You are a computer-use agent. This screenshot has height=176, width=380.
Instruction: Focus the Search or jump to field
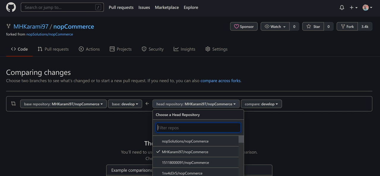[x=62, y=7]
